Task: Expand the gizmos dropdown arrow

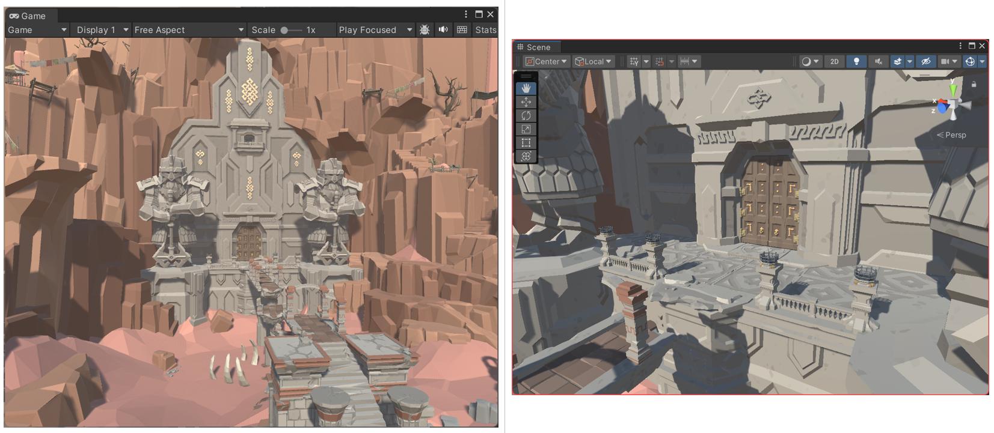Action: 981,61
